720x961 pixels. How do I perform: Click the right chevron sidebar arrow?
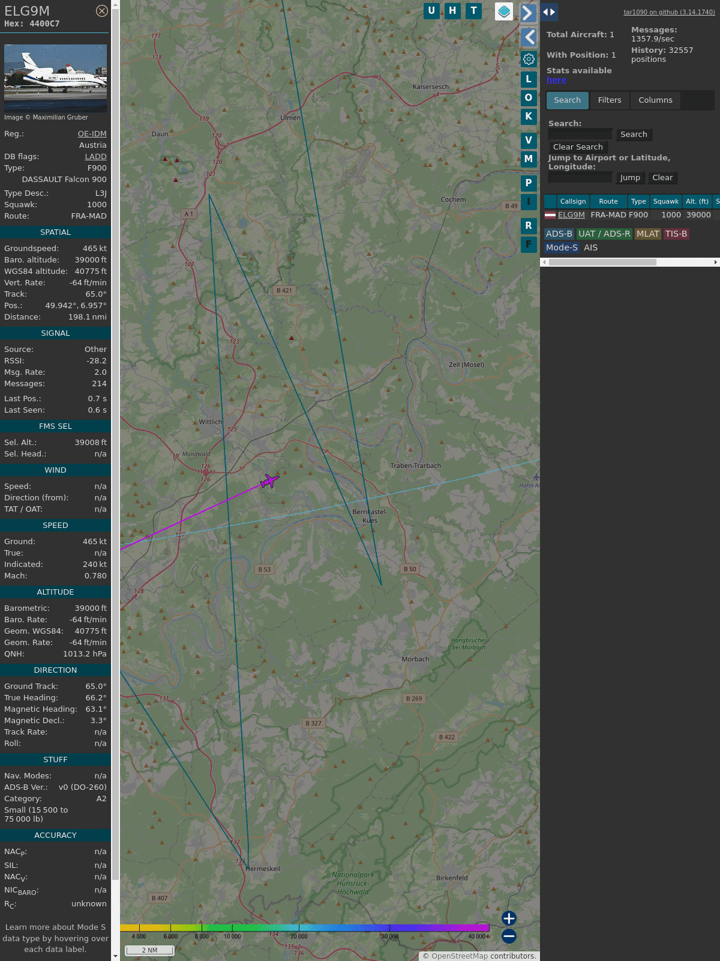coord(528,13)
